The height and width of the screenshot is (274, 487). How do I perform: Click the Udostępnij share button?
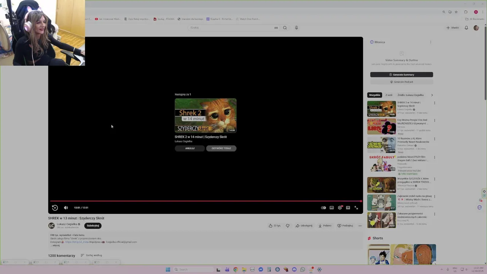click(304, 226)
